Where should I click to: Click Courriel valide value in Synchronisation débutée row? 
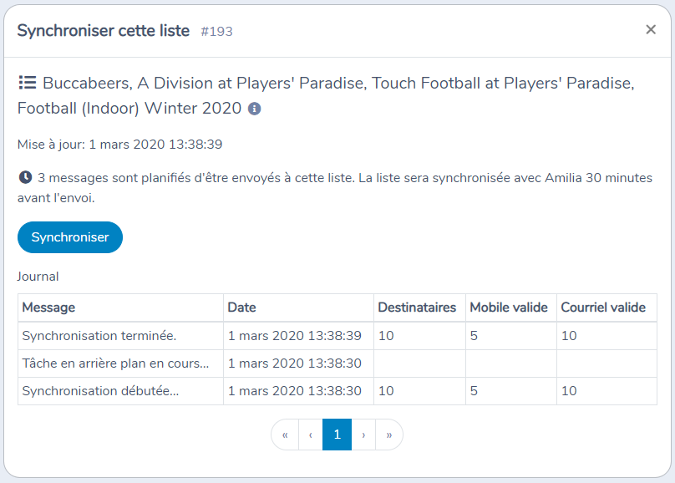point(569,391)
